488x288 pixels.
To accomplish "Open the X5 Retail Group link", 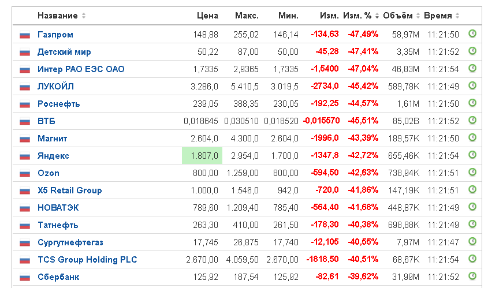I will point(69,190).
